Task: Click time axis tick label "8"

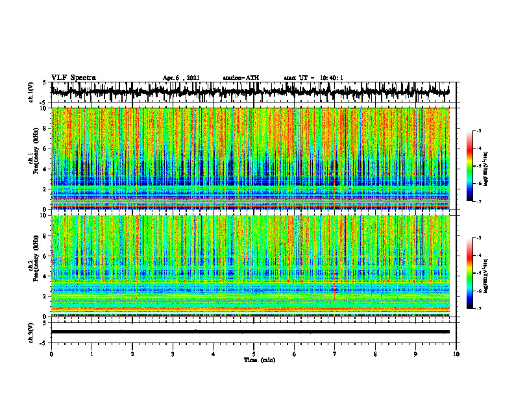Action: tap(375, 354)
